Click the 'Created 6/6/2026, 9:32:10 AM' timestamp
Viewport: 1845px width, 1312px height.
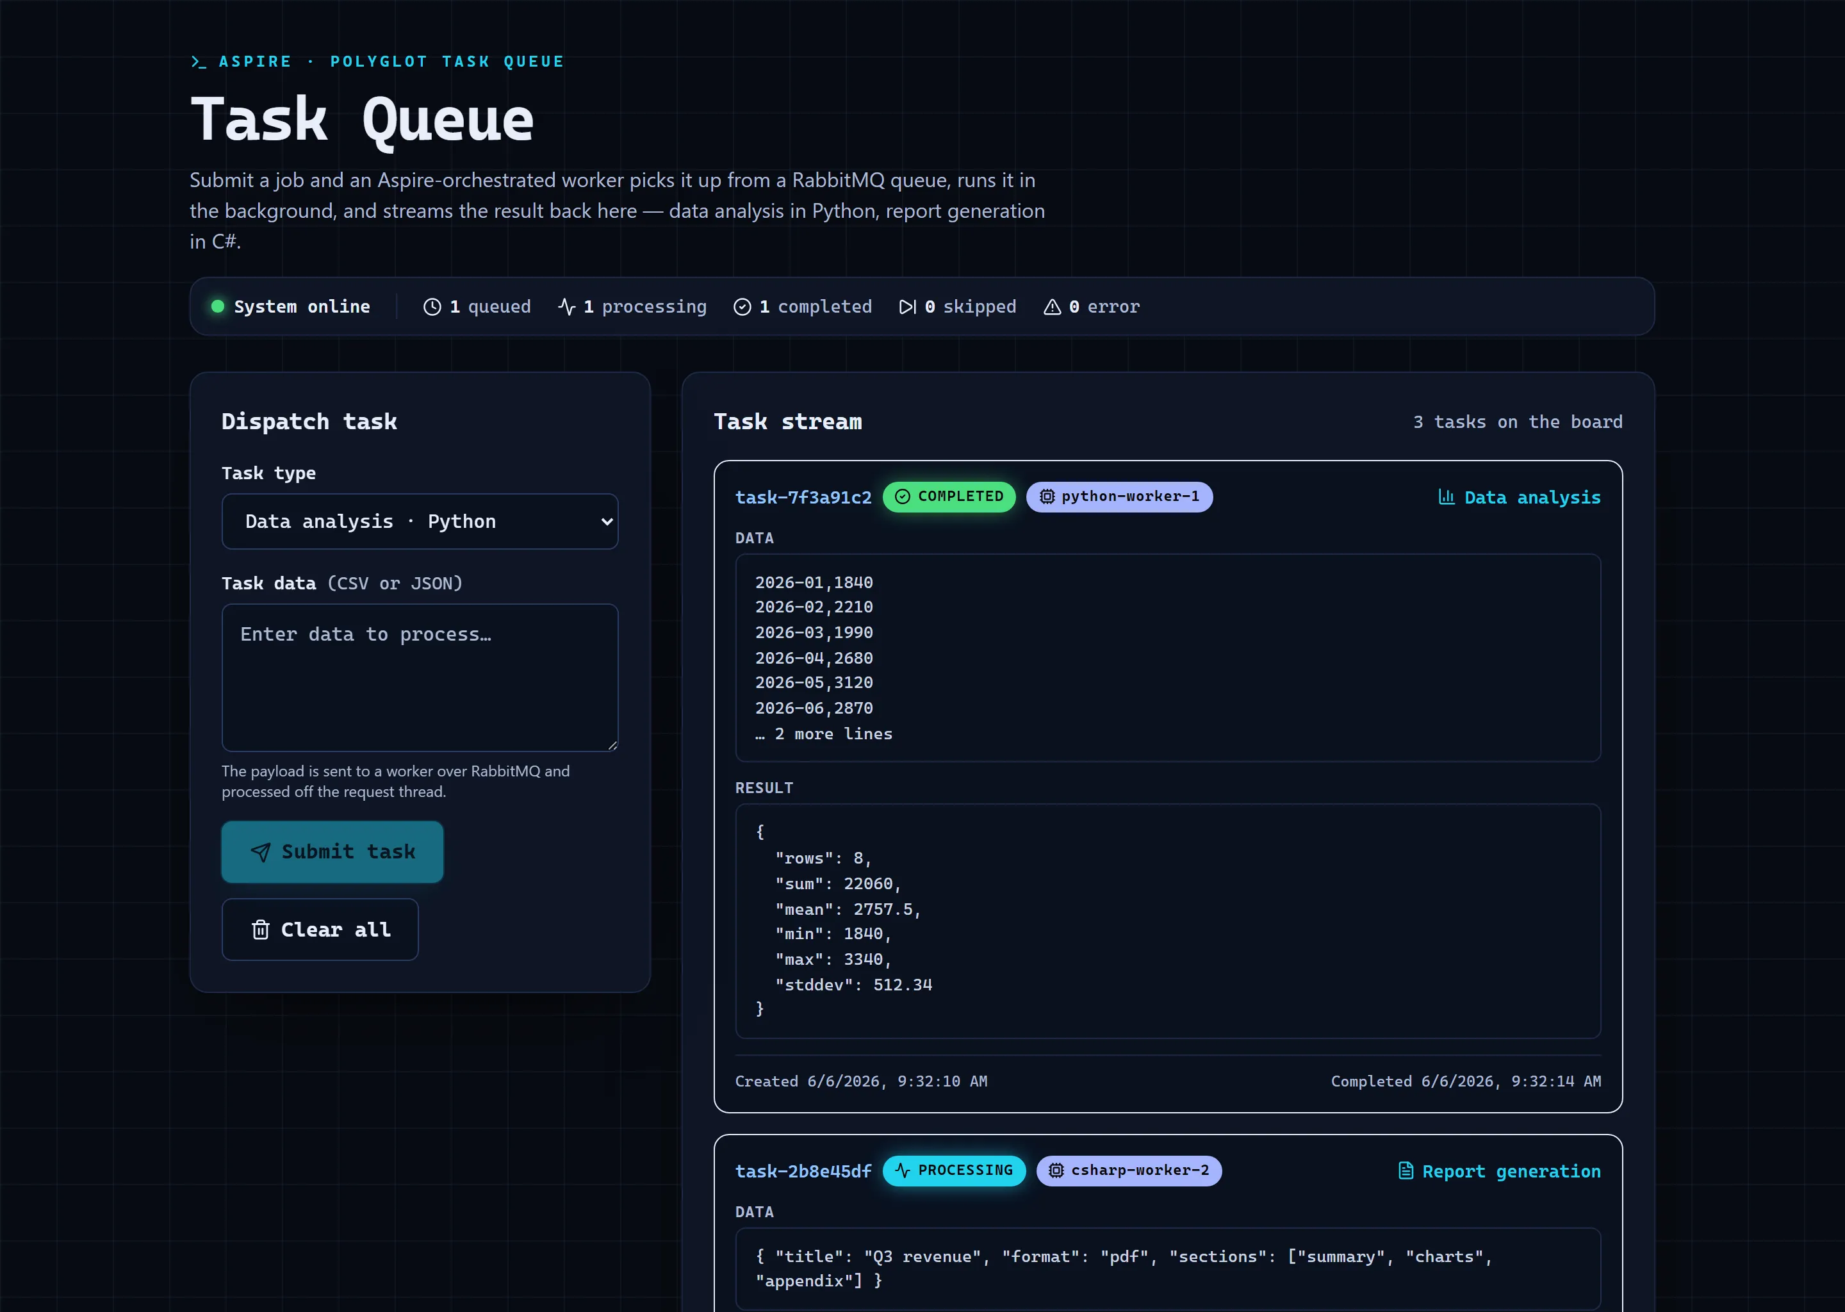(861, 1081)
